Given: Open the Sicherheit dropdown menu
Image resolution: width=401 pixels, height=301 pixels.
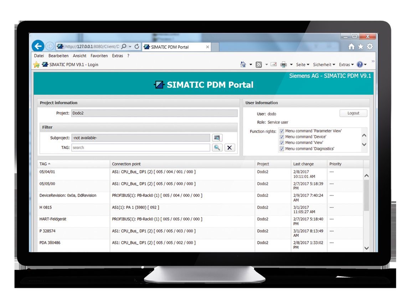Looking at the screenshot, I should [x=324, y=65].
